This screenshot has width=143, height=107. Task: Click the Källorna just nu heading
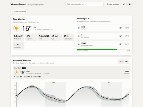click(x=83, y=19)
